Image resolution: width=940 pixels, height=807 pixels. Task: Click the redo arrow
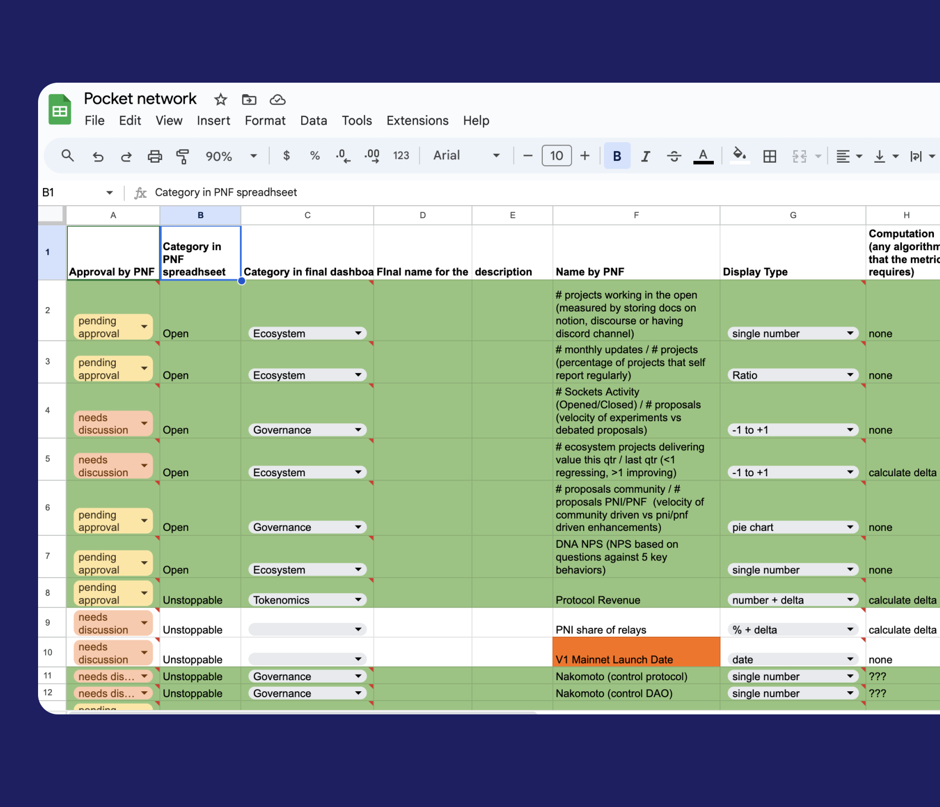click(x=126, y=156)
